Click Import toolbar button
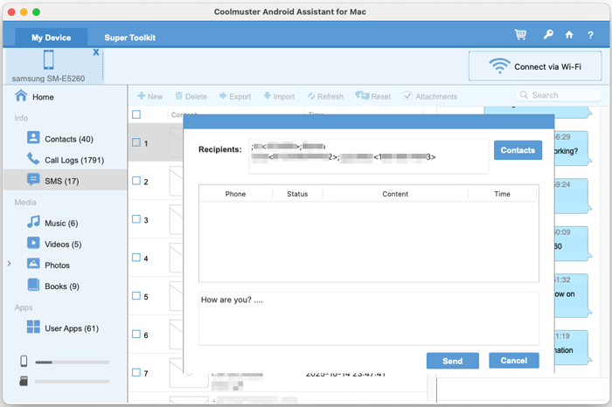This screenshot has height=407, width=612. [x=279, y=96]
